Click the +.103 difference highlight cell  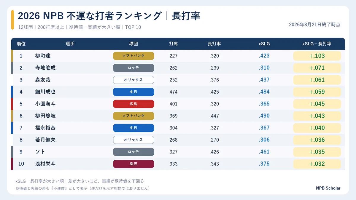(x=317, y=56)
